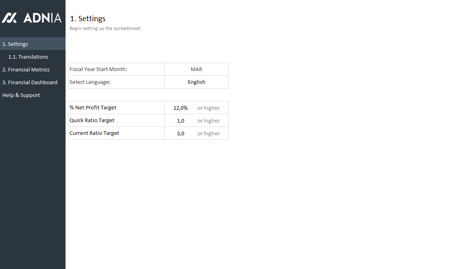
Task: Select the Quick Ratio Target value 1,0
Action: pos(181,121)
